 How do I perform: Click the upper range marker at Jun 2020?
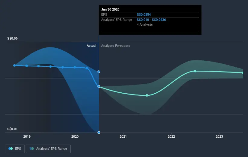99,72
